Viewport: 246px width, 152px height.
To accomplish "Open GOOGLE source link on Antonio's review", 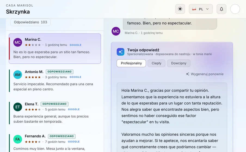I will pyautogui.click(x=75, y=77).
